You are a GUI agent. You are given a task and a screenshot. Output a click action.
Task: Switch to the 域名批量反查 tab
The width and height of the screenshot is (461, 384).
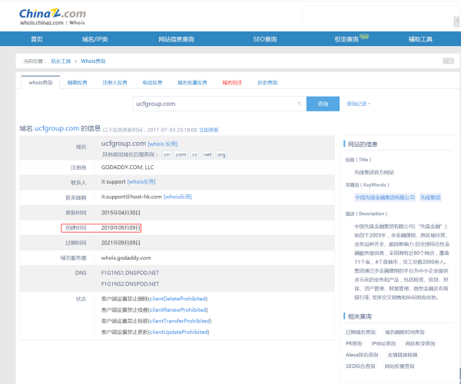click(192, 82)
